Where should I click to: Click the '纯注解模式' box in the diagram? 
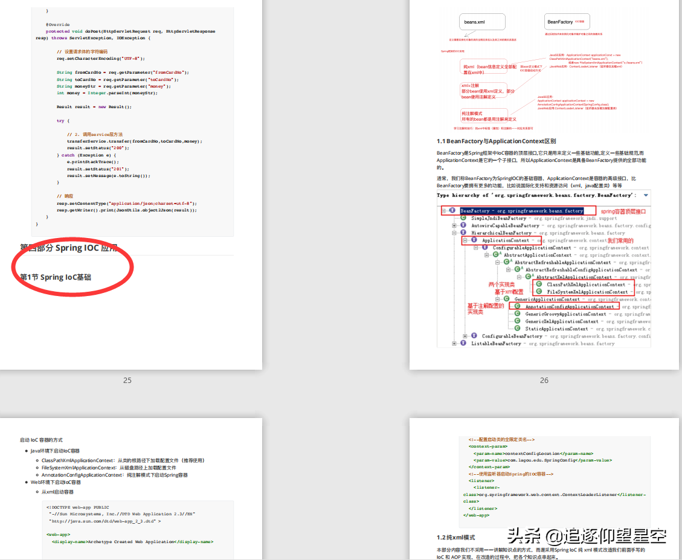484,116
